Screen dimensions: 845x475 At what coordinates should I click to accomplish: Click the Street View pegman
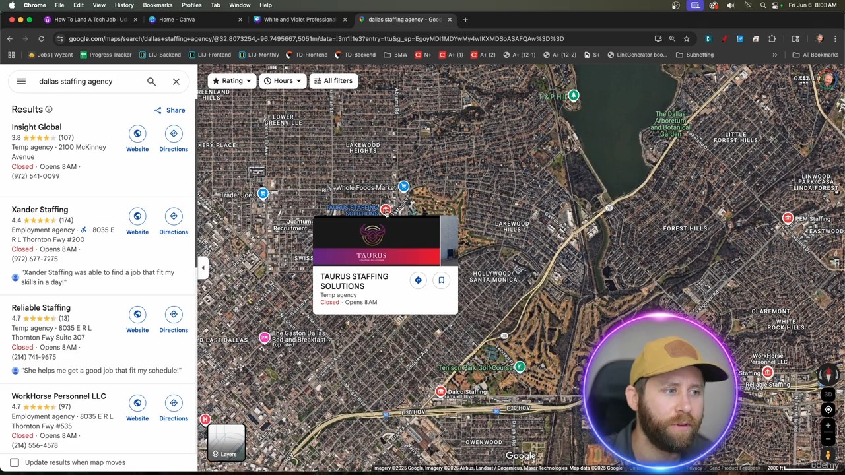(x=828, y=455)
